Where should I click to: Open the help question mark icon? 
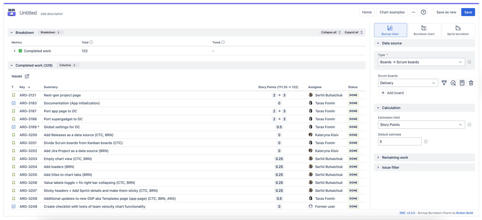tap(424, 12)
